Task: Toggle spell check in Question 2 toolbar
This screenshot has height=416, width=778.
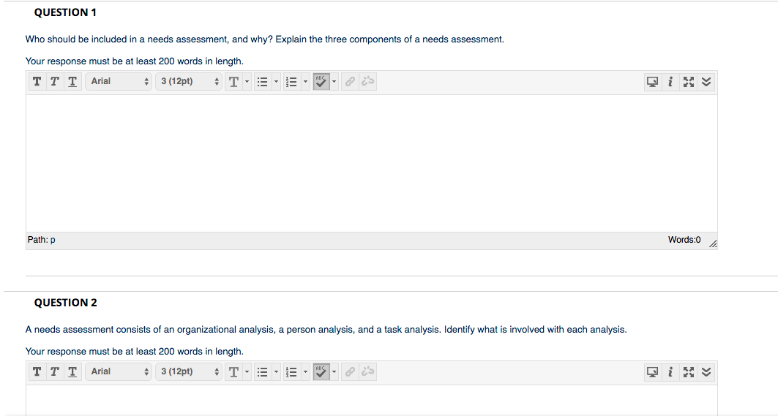Action: (321, 371)
